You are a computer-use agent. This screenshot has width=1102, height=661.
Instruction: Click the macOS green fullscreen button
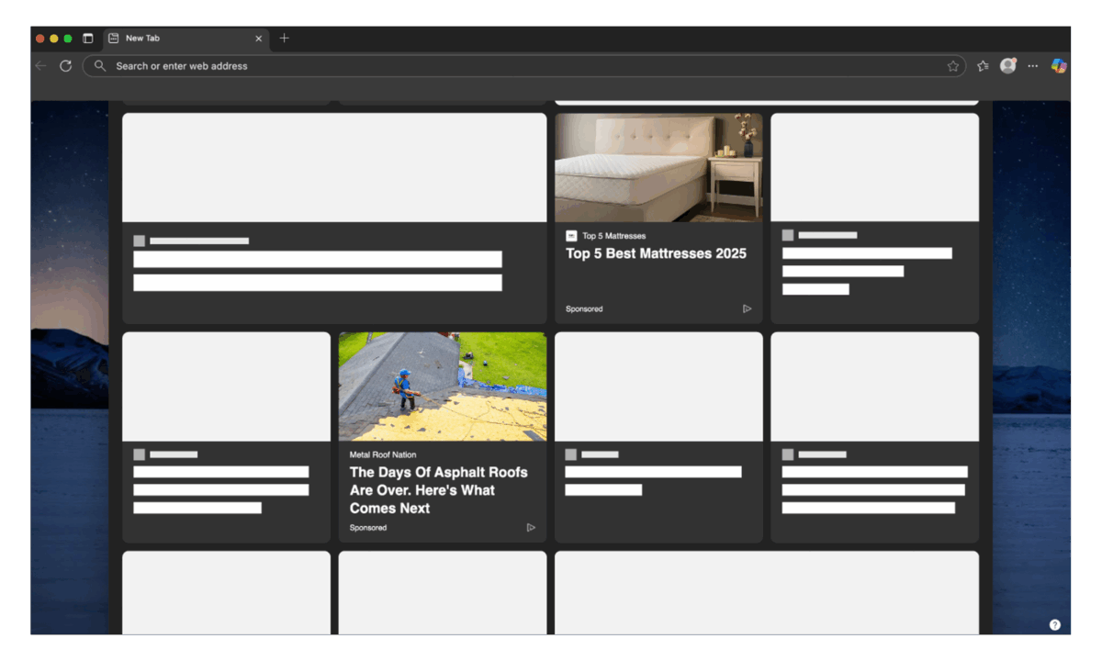tap(68, 39)
